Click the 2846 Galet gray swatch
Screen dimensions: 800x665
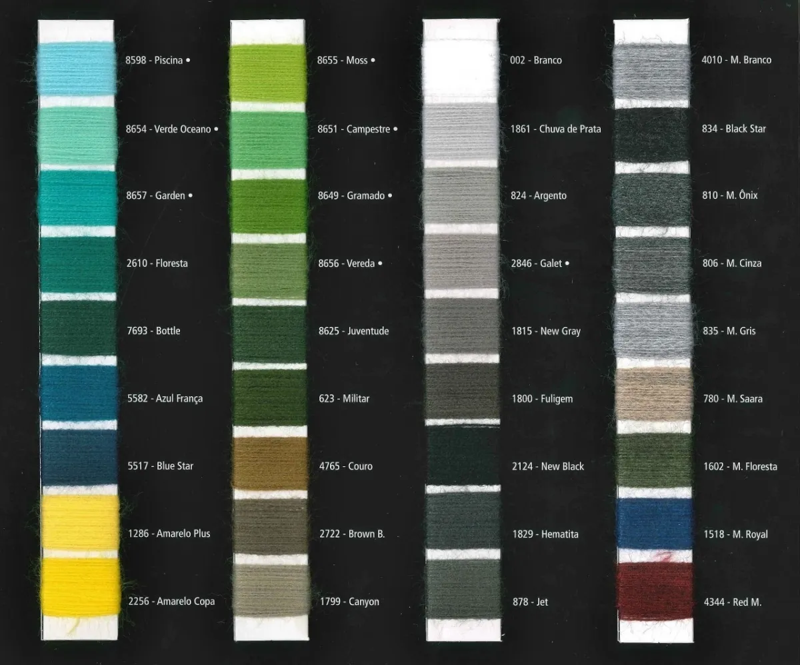coord(461,260)
